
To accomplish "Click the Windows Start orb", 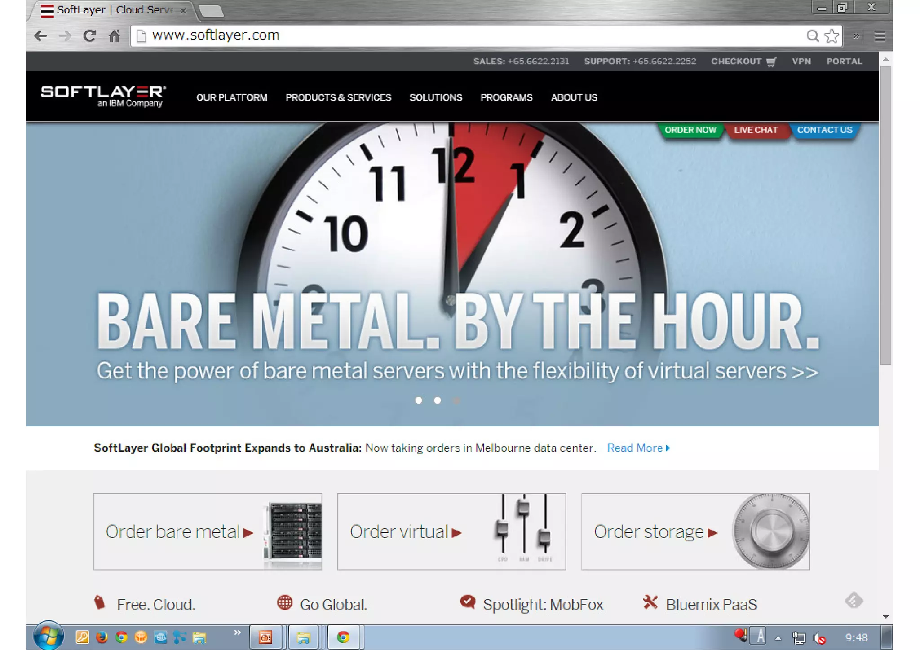I will [x=49, y=636].
